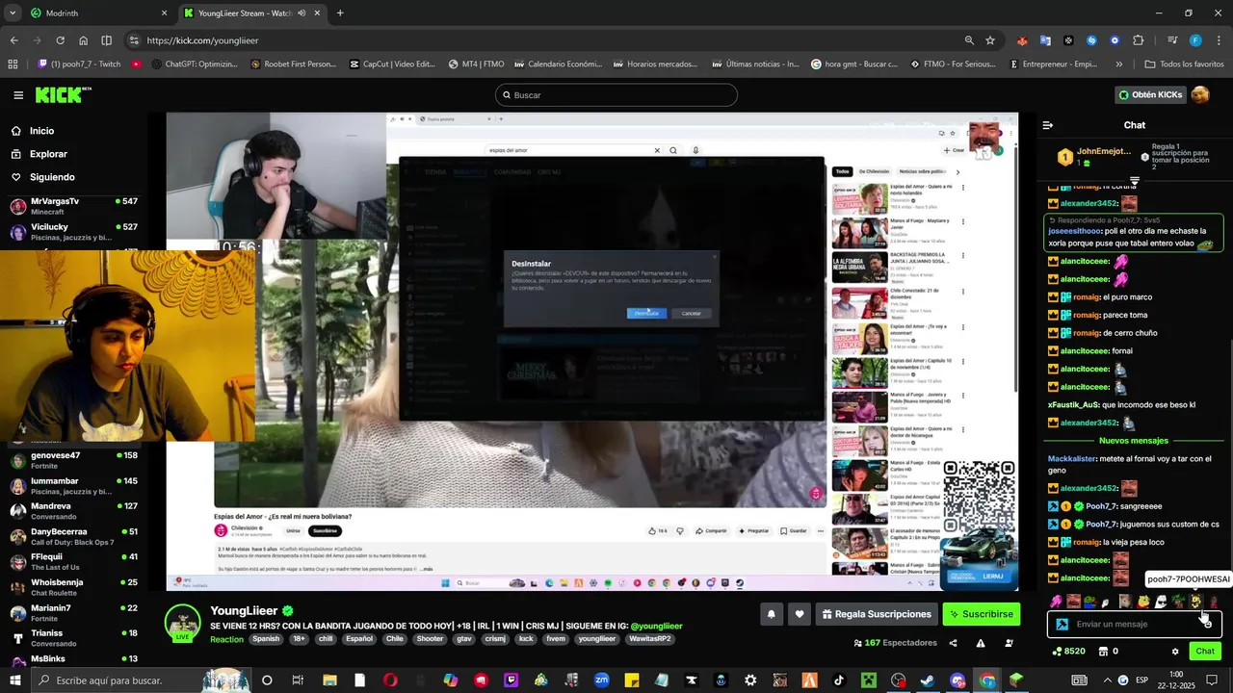
Task: Click the Buscar search field in Kick
Action: tap(616, 95)
